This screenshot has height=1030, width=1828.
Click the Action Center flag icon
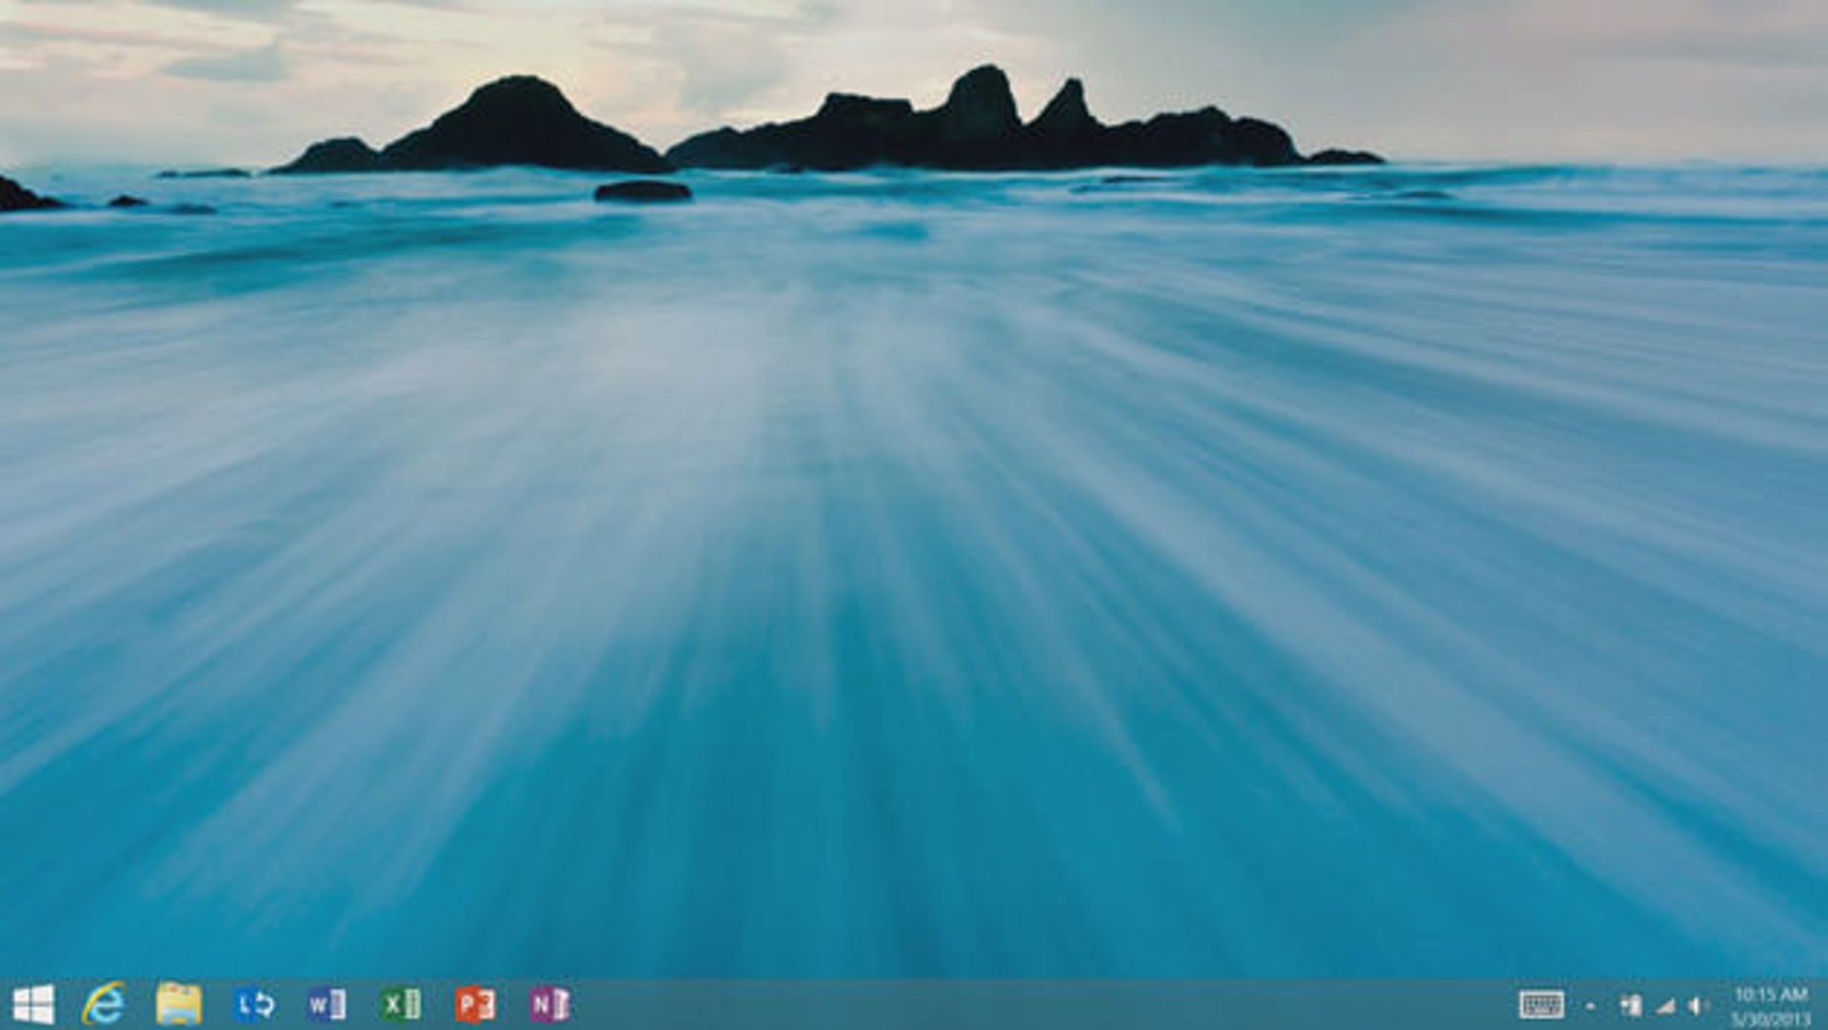[1631, 1005]
